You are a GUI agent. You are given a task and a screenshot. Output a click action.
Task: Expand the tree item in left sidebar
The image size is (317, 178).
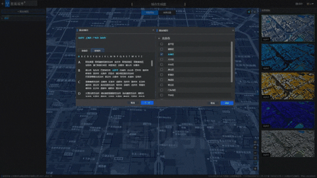[x=2, y=18]
